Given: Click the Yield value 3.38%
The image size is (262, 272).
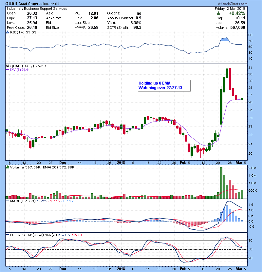Looking at the screenshot, I should (136, 23).
